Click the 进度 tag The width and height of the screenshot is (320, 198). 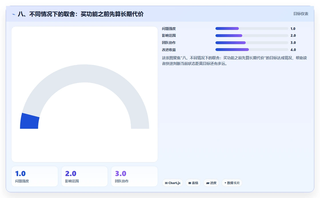click(211, 183)
